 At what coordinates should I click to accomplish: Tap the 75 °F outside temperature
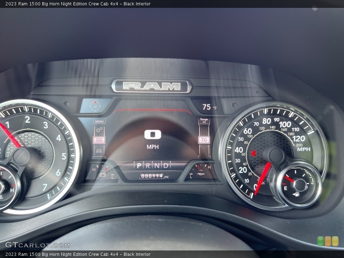(x=209, y=107)
